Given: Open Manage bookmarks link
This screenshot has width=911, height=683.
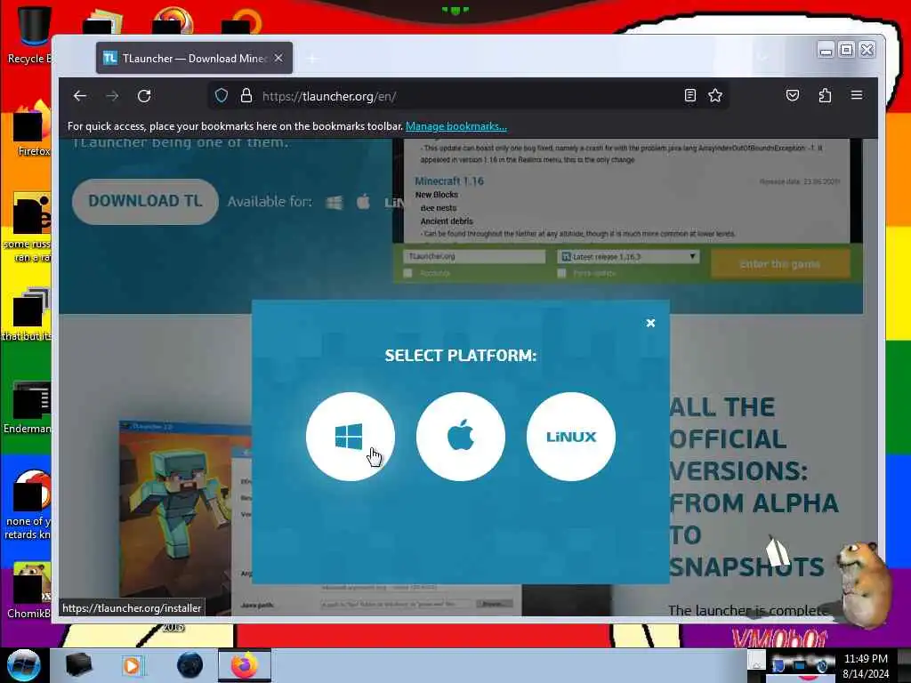Looking at the screenshot, I should 456,126.
